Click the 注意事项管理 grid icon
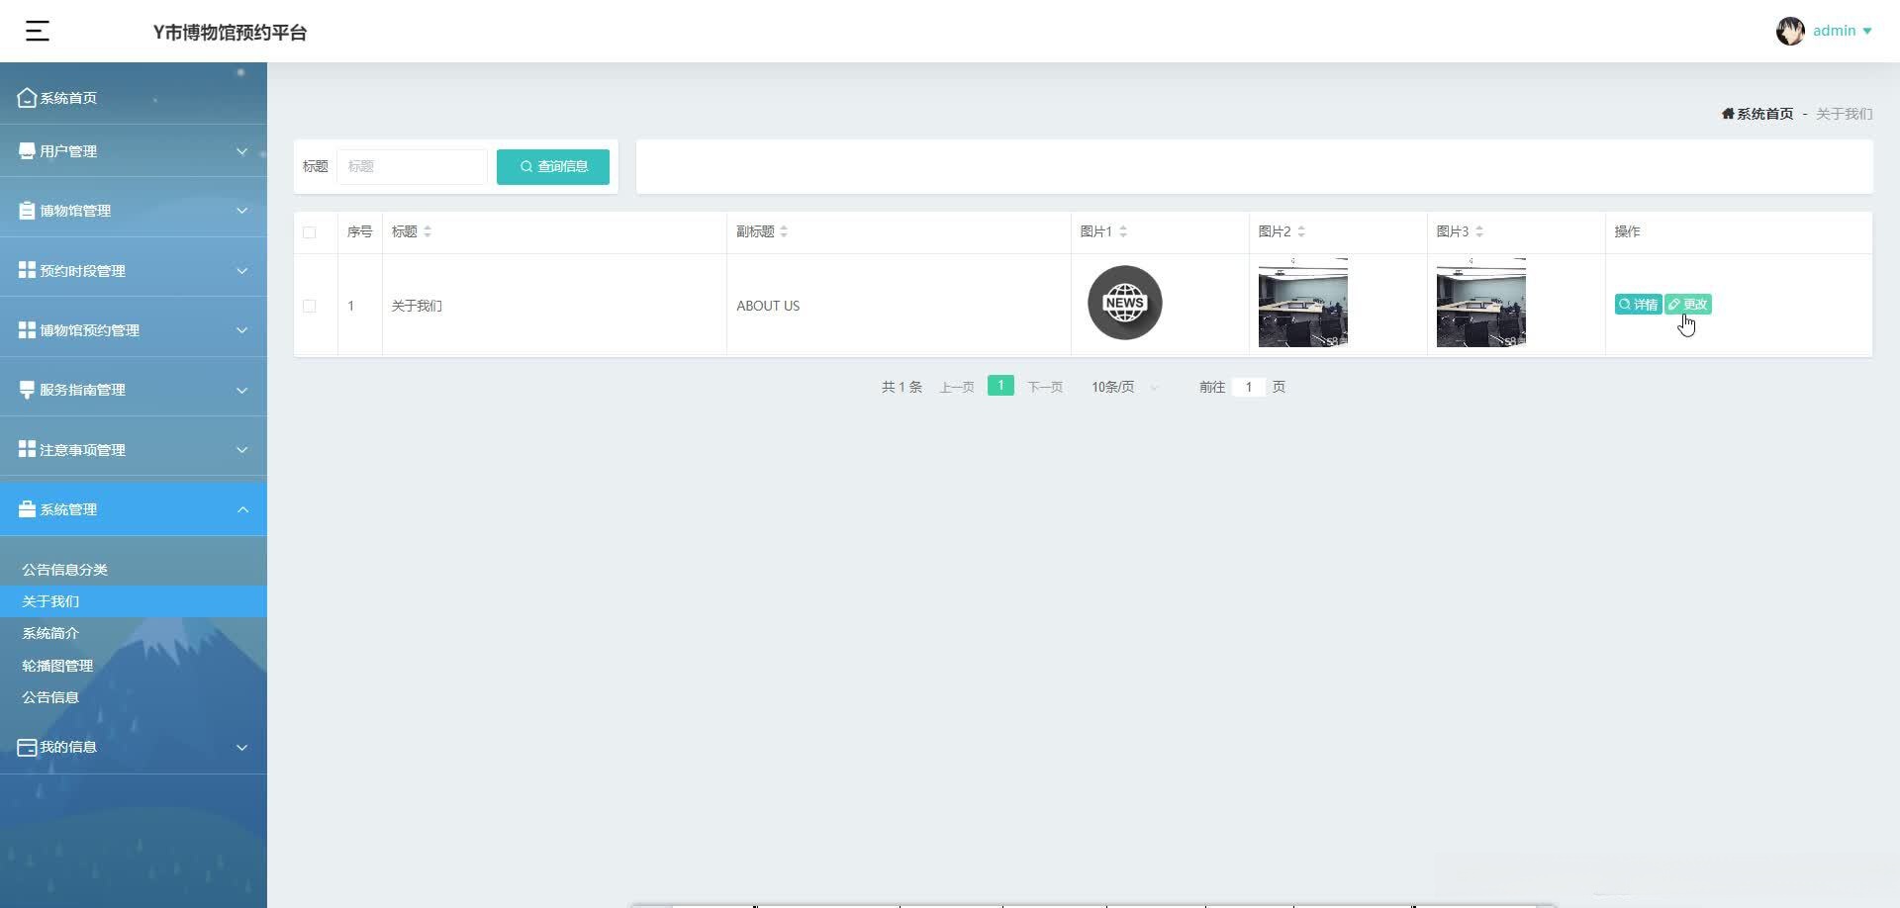 click(27, 449)
